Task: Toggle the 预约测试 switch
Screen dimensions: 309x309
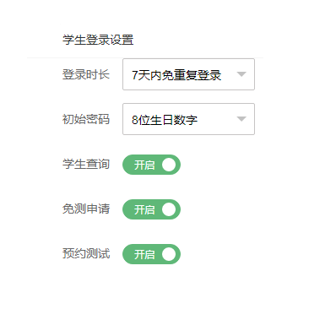Action: click(151, 254)
